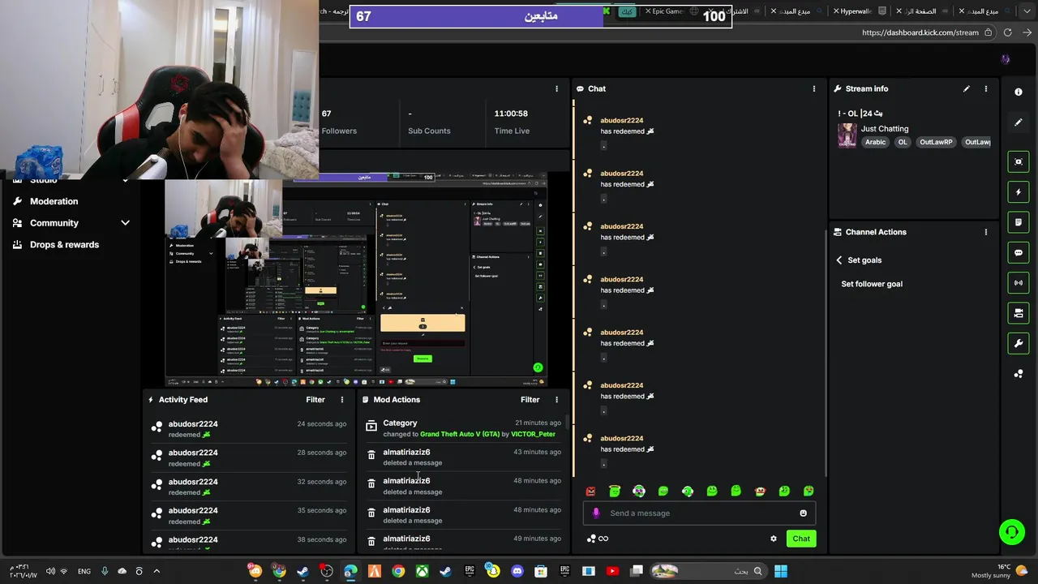Click the stream preview thumbnail
Image resolution: width=1038 pixels, height=584 pixels.
357,280
